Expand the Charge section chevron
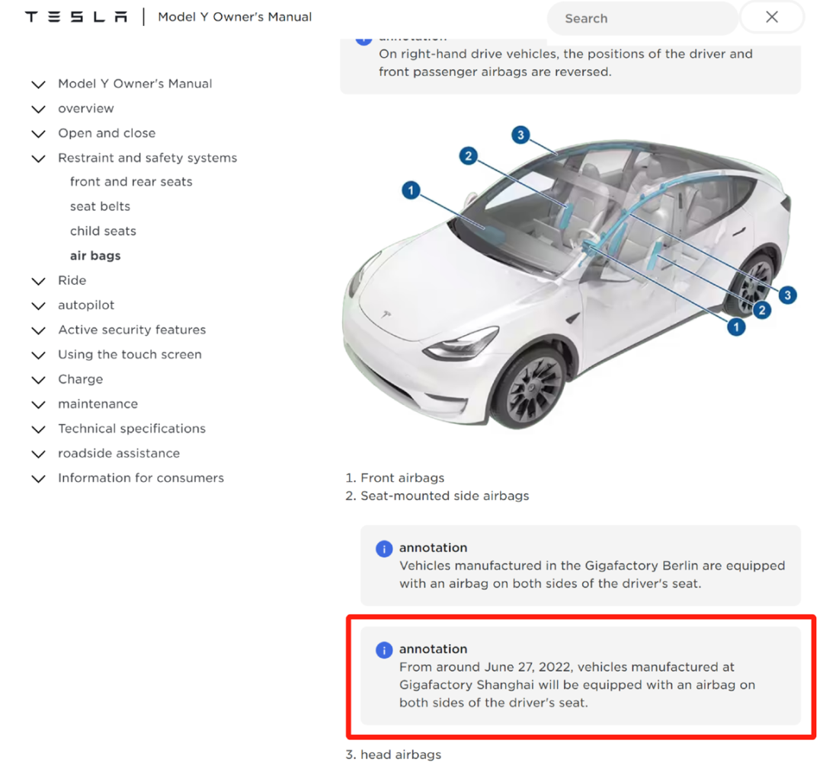This screenshot has width=823, height=772. click(38, 380)
